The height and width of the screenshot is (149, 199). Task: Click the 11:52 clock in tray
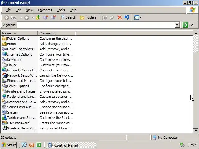point(192,145)
